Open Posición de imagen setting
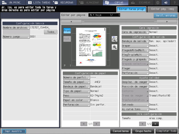This screenshot has width=179, height=134. pyautogui.click(x=135, y=86)
